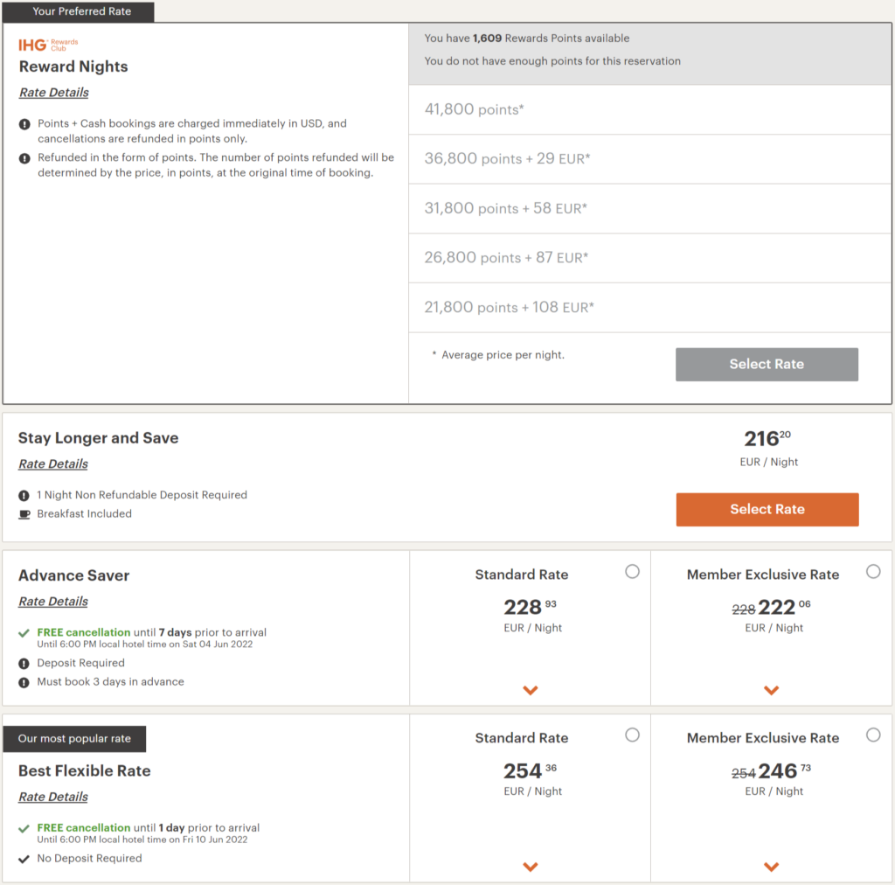Expand Advance Saver Member Exclusive Rate chevron

(771, 690)
